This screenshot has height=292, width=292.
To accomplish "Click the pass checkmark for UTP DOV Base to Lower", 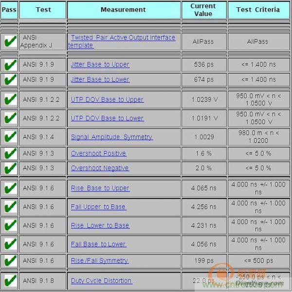I will coord(9,118).
